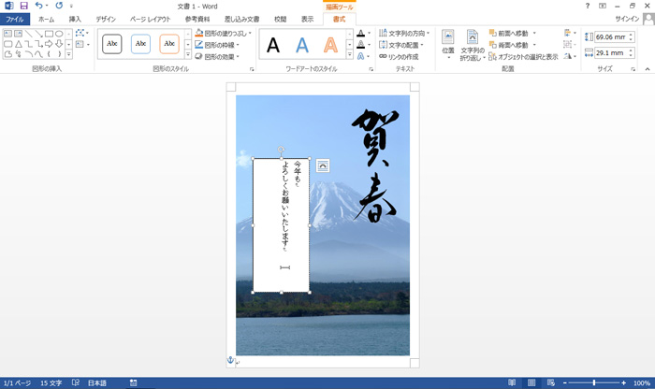The width and height of the screenshot is (655, 389).
Task: Open 図形の塗りつぶし fill dropdown
Action: pyautogui.click(x=223, y=33)
